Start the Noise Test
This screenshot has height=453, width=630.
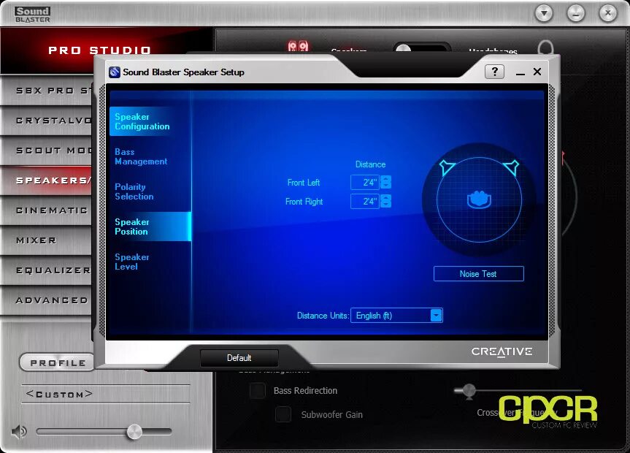pos(479,274)
